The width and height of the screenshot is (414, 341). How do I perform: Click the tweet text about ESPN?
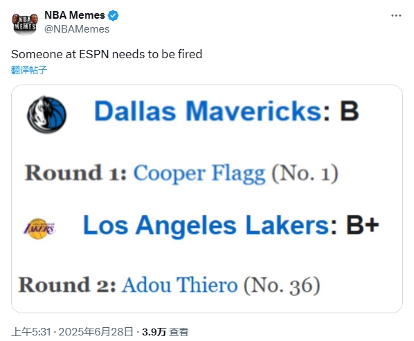107,54
